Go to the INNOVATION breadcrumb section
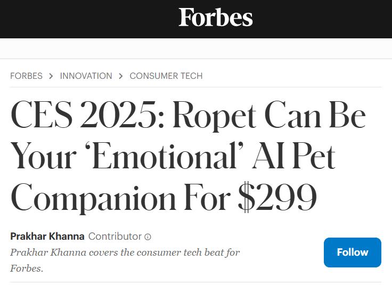Screen dimensions: 392x285 coord(86,76)
